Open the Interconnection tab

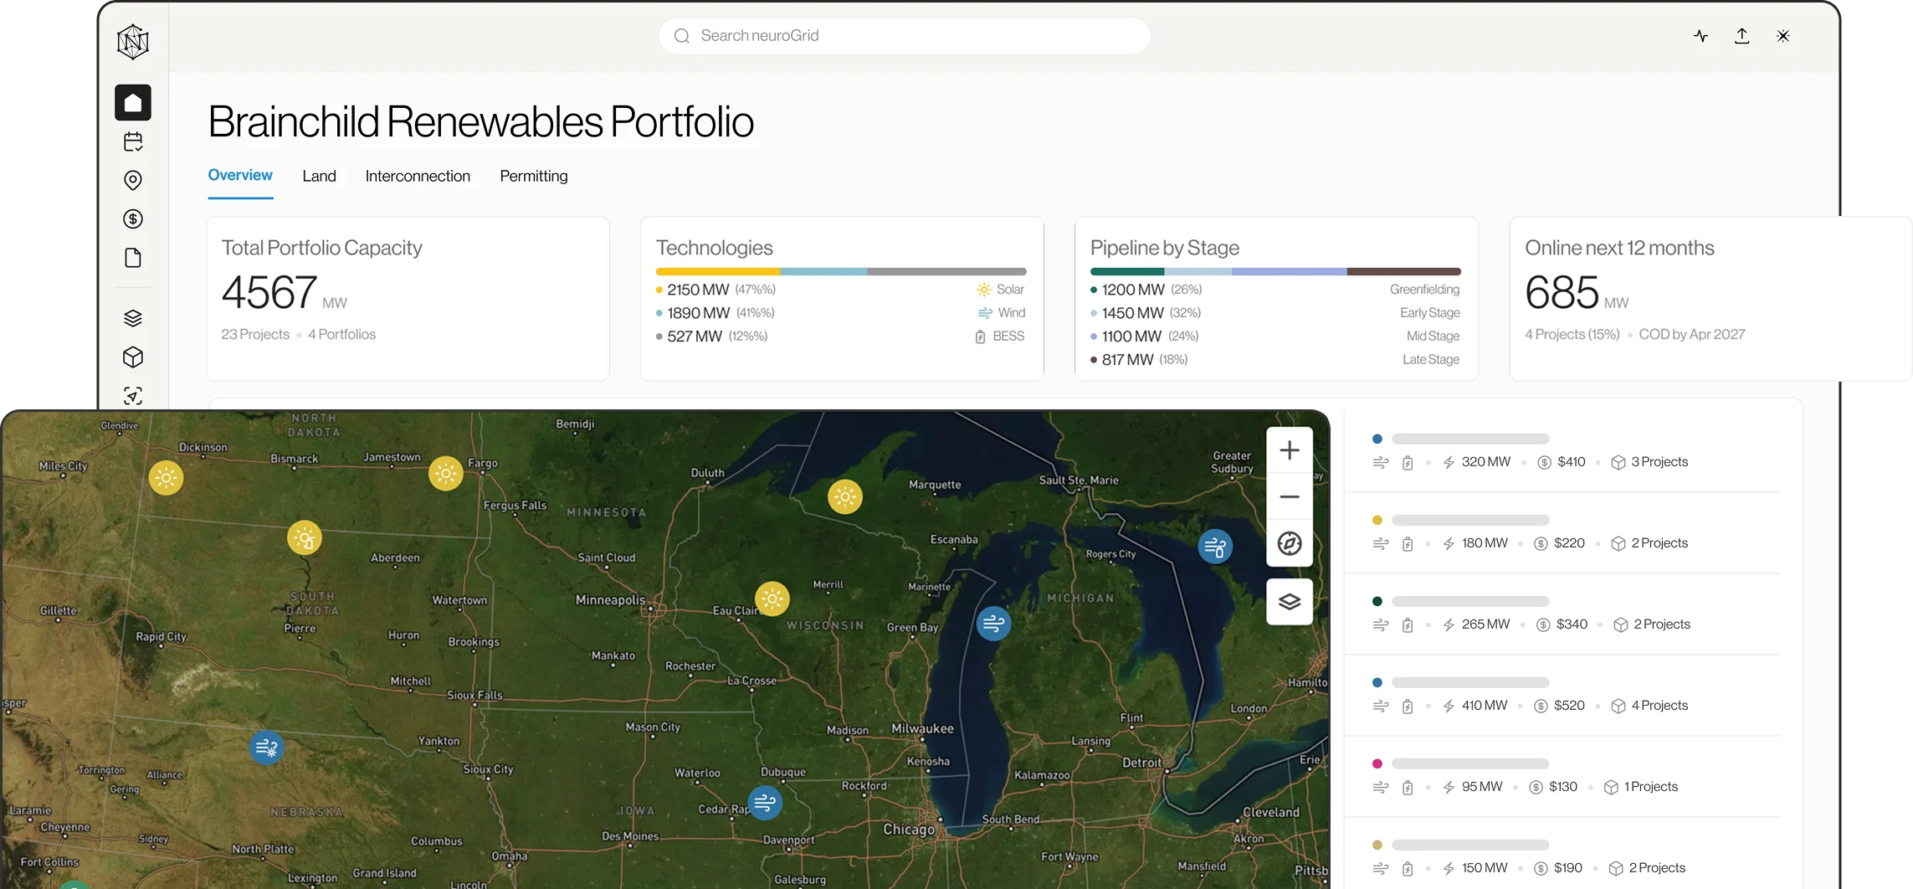click(418, 176)
